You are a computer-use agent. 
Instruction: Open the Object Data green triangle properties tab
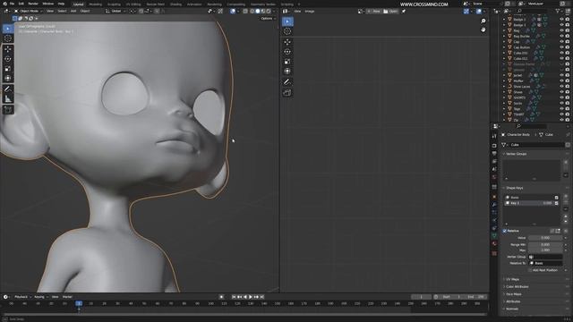494,236
